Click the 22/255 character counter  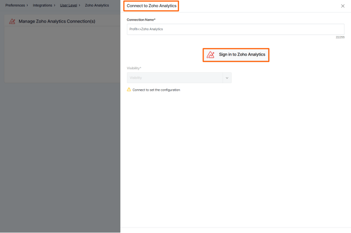(340, 38)
